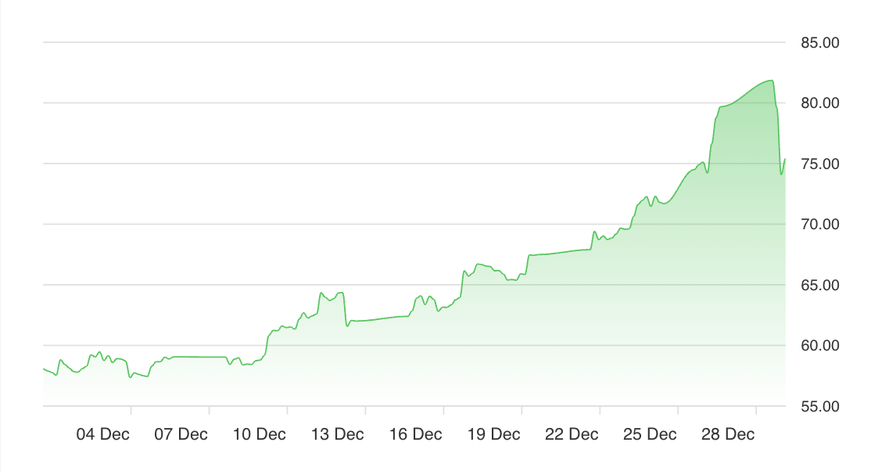The image size is (871, 471).
Task: Click the rightmost end of the price line
Action: tap(785, 160)
